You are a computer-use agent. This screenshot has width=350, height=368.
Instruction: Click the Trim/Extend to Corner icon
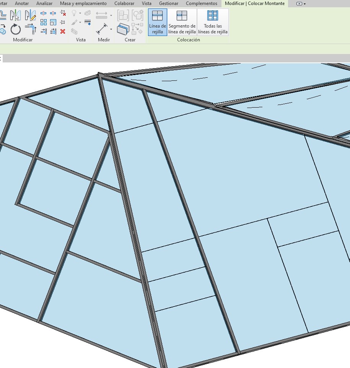tap(30, 29)
